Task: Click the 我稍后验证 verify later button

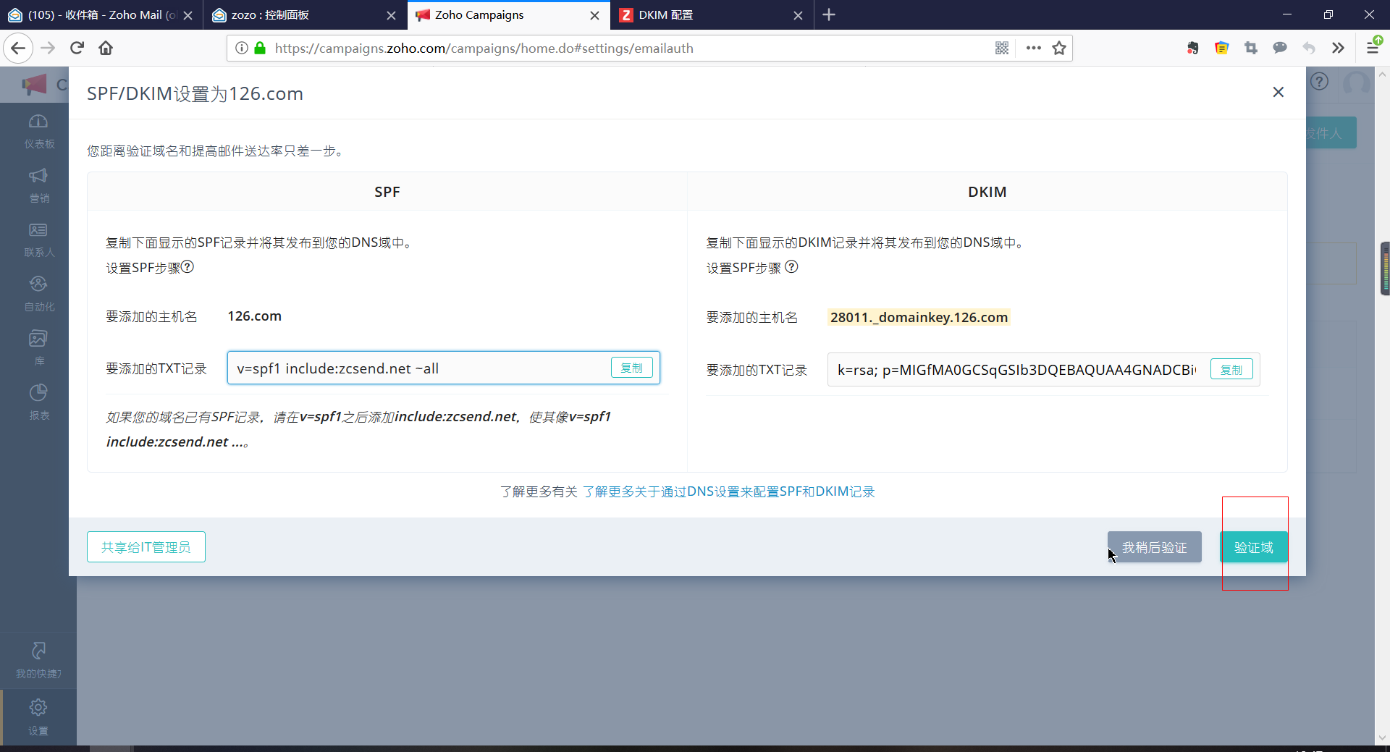Action: tap(1154, 547)
